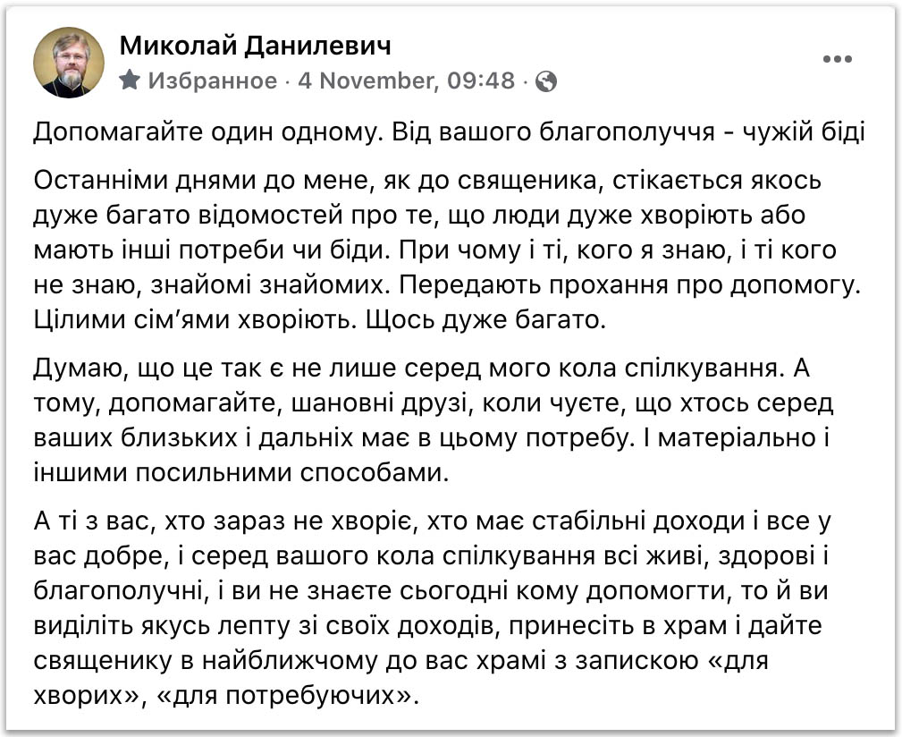The width and height of the screenshot is (902, 737).
Task: Click the star Favorites icon
Action: [x=130, y=80]
